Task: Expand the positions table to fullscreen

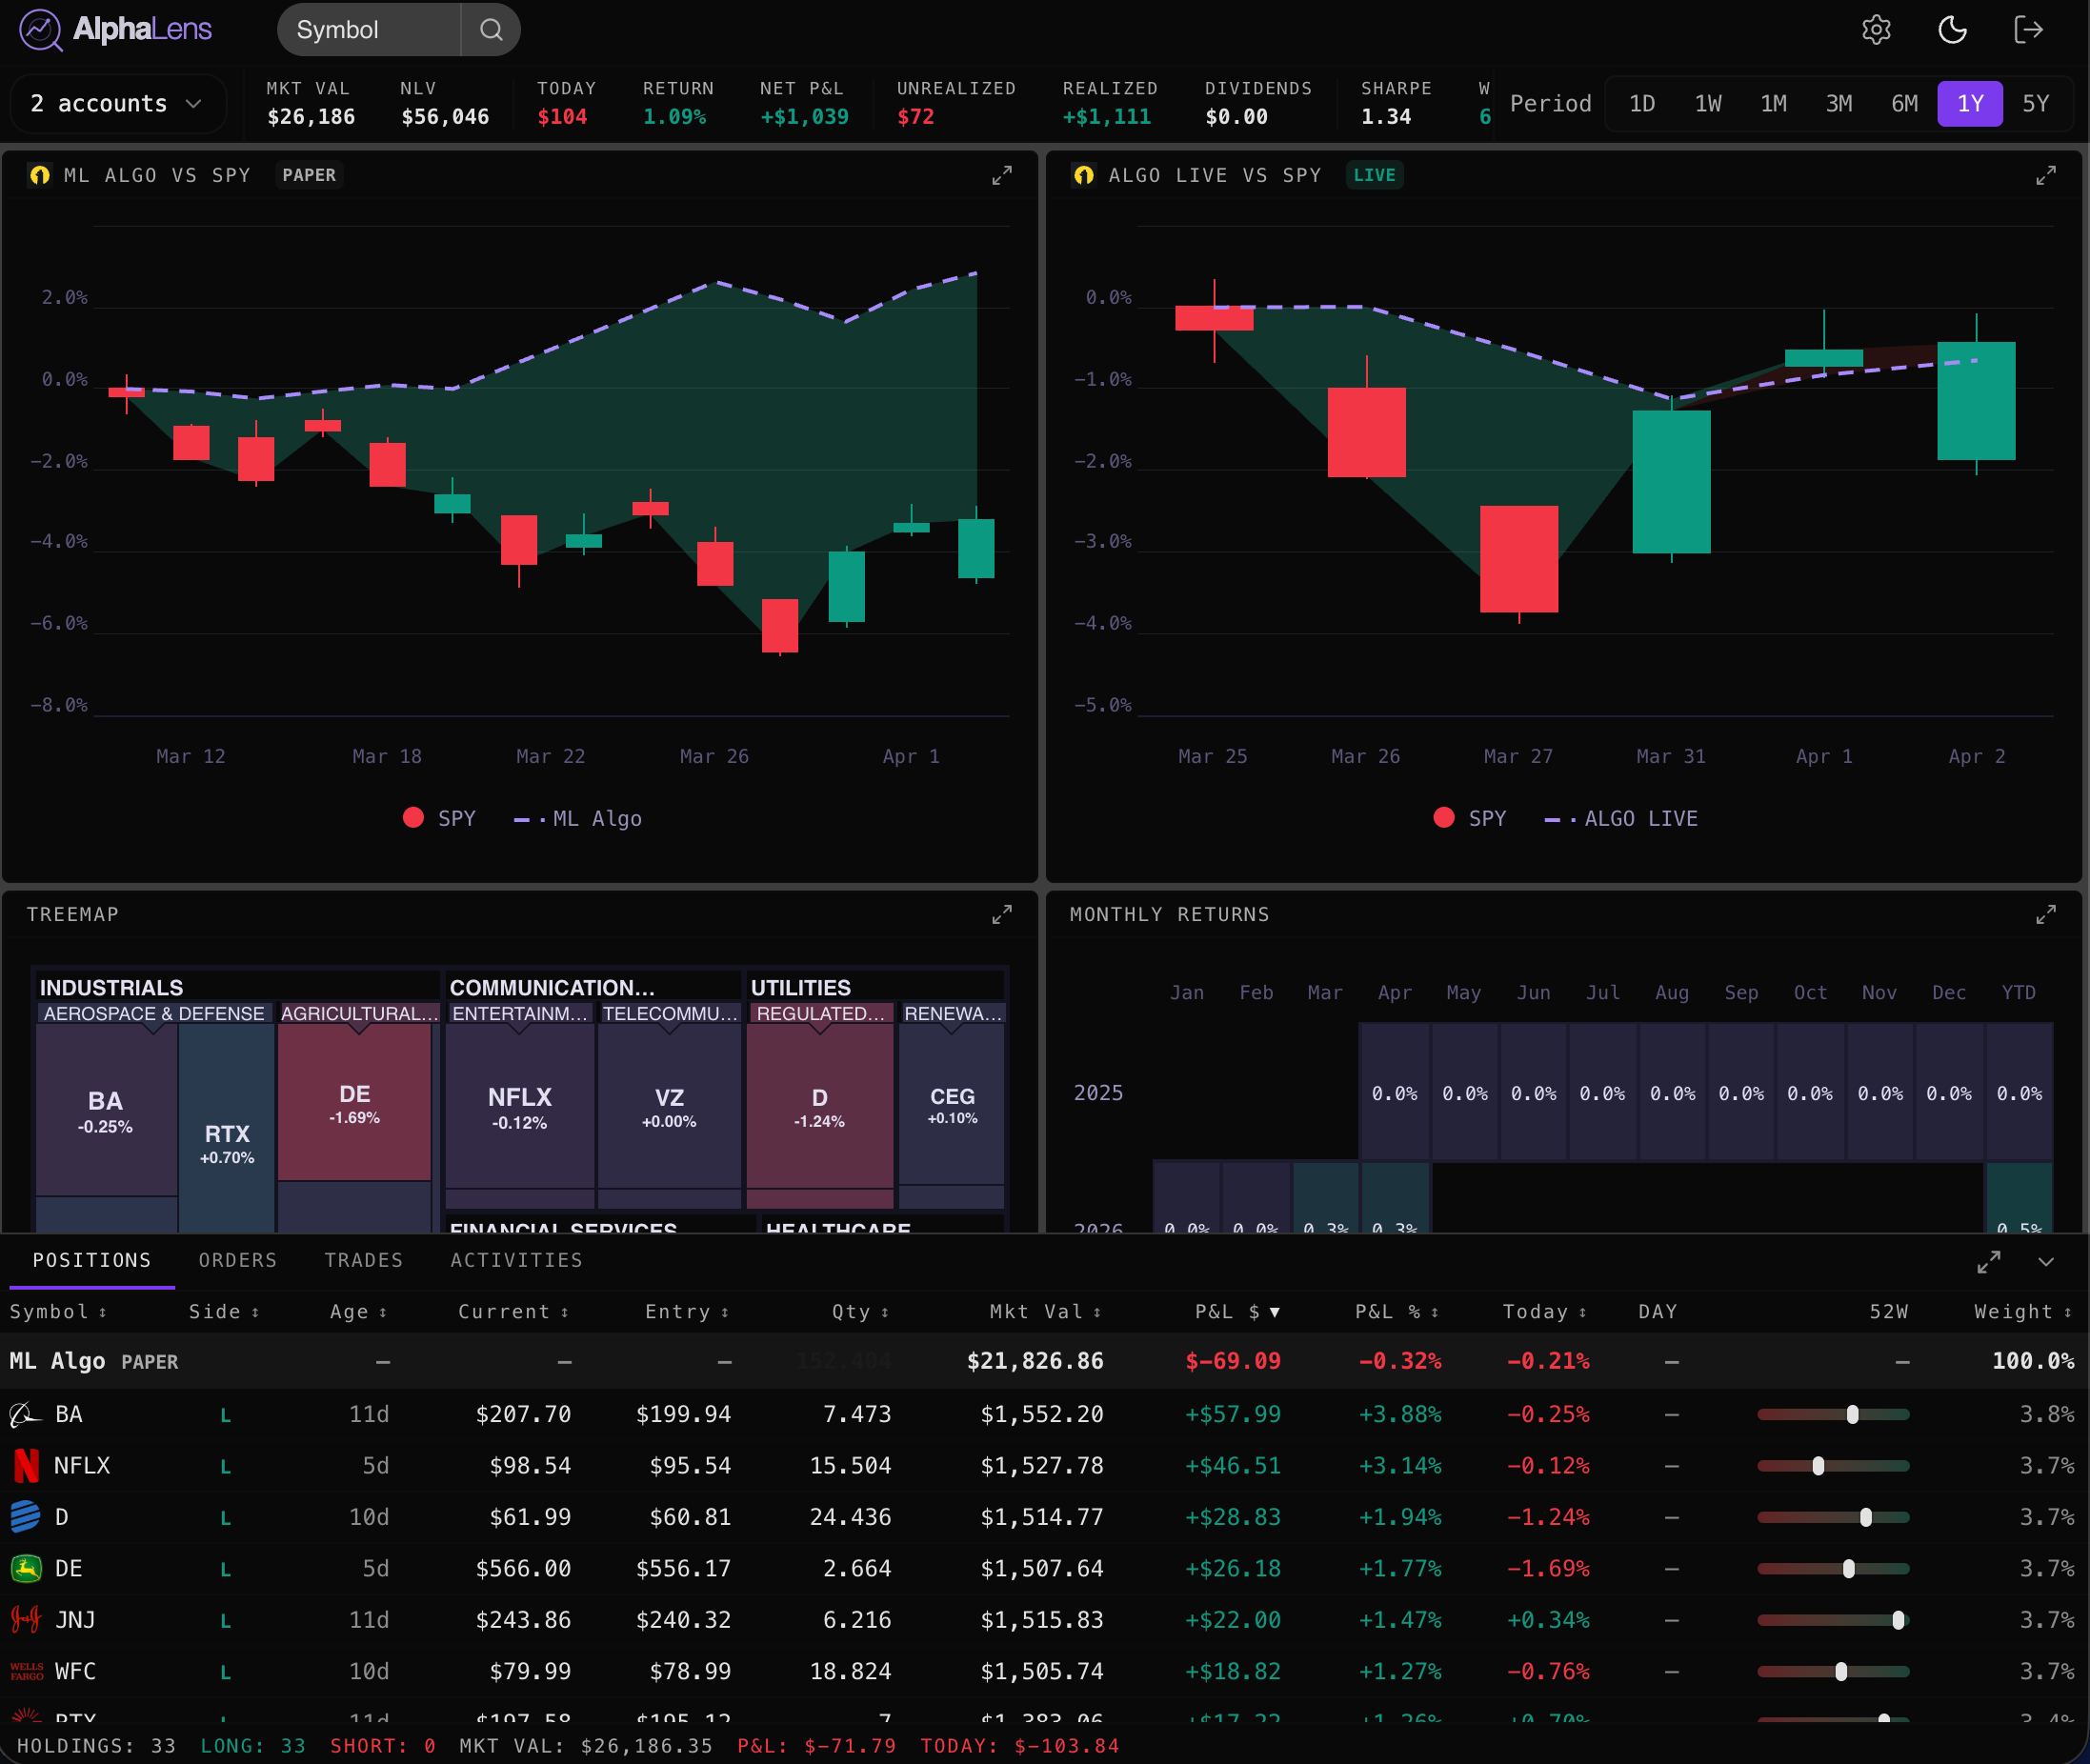Action: pyautogui.click(x=1989, y=1262)
